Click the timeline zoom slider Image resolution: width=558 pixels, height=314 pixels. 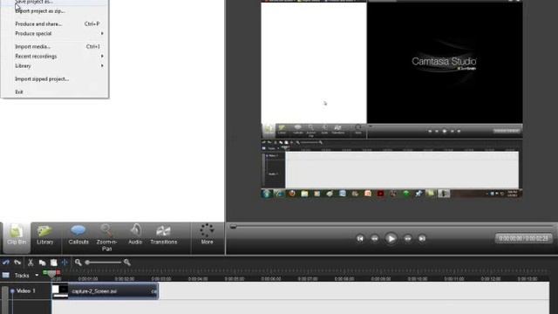[x=104, y=263]
